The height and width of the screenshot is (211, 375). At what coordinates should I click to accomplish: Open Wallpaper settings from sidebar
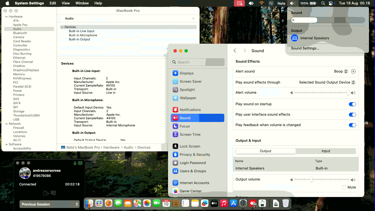tap(188, 98)
